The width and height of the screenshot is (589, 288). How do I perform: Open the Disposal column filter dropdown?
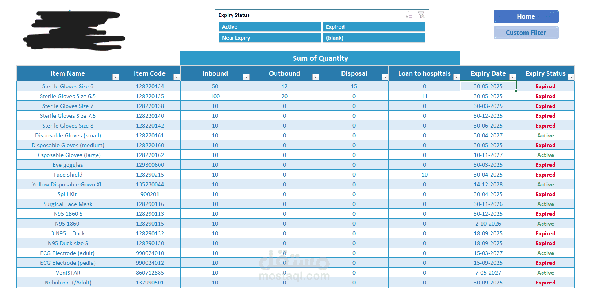click(385, 77)
